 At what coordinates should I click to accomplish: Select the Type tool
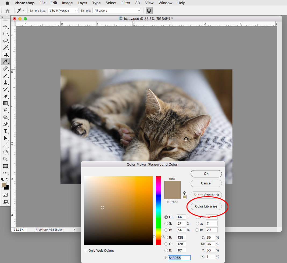pos(5,131)
